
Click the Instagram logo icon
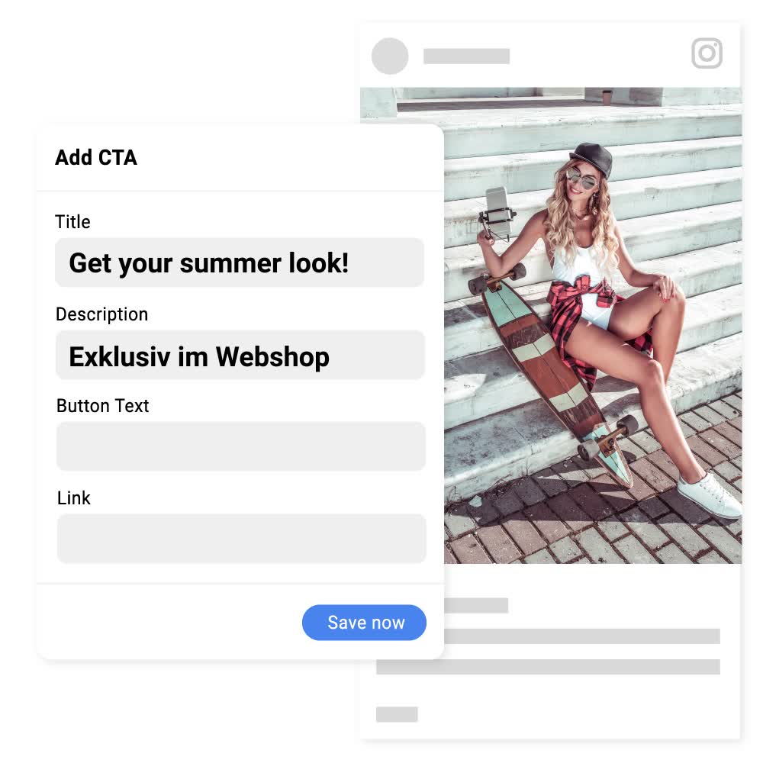pos(707,53)
